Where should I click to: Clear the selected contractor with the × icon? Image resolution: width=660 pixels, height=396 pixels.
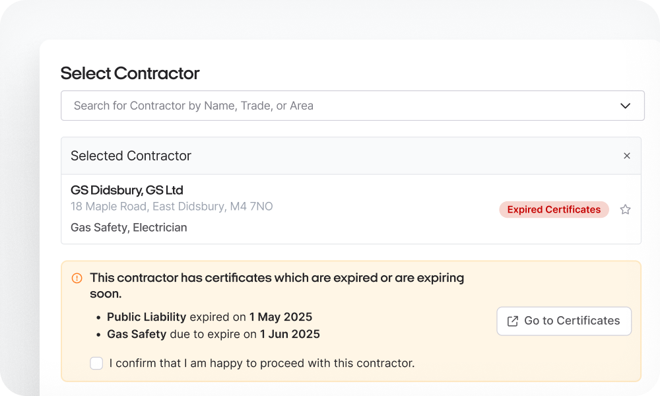click(627, 156)
